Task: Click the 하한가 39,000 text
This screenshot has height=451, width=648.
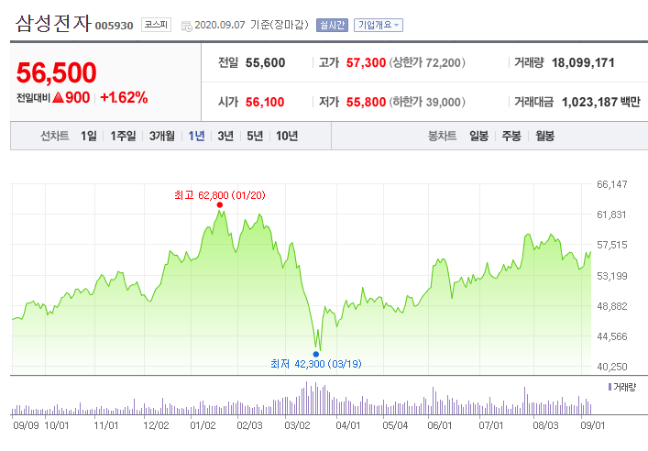Action: [x=427, y=102]
